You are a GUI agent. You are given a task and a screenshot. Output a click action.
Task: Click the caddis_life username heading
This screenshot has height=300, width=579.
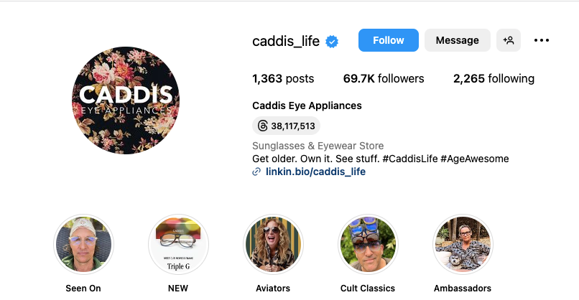[286, 41]
